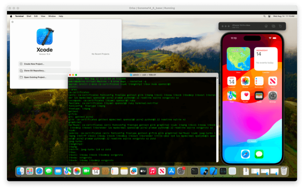Click the Simulator screenshot camera icon
Image resolution: width=306 pixels, height=191 pixels.
pos(273,26)
